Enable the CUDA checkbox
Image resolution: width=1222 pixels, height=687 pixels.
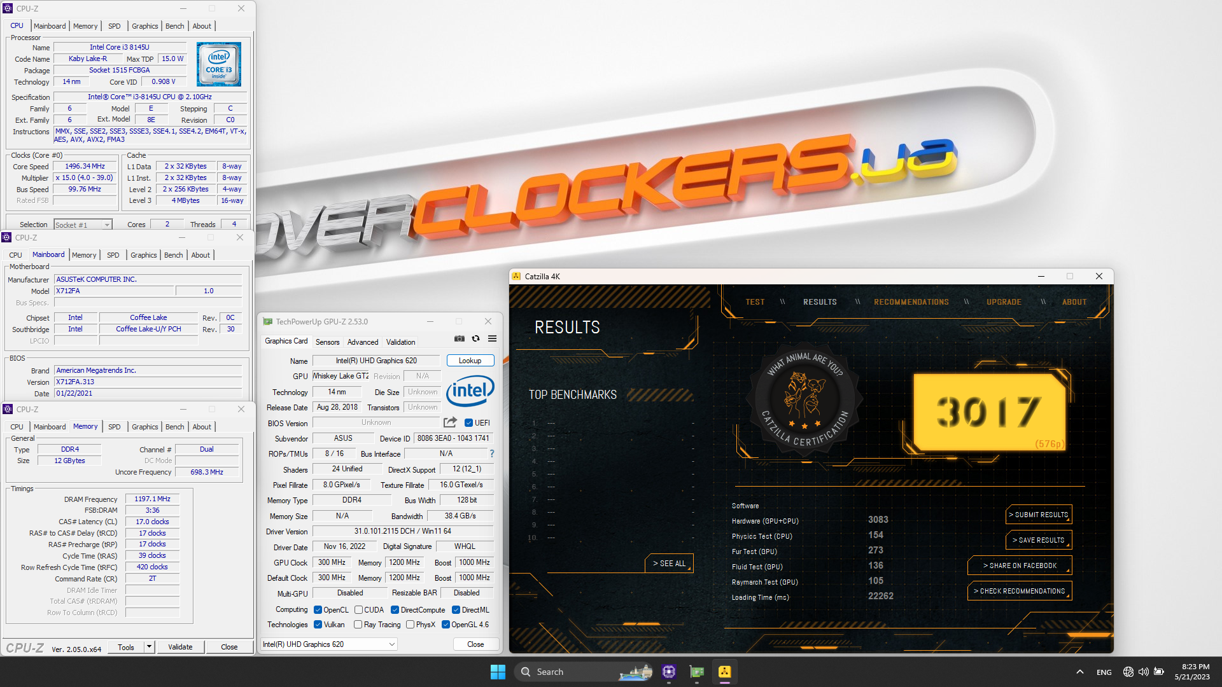358,610
